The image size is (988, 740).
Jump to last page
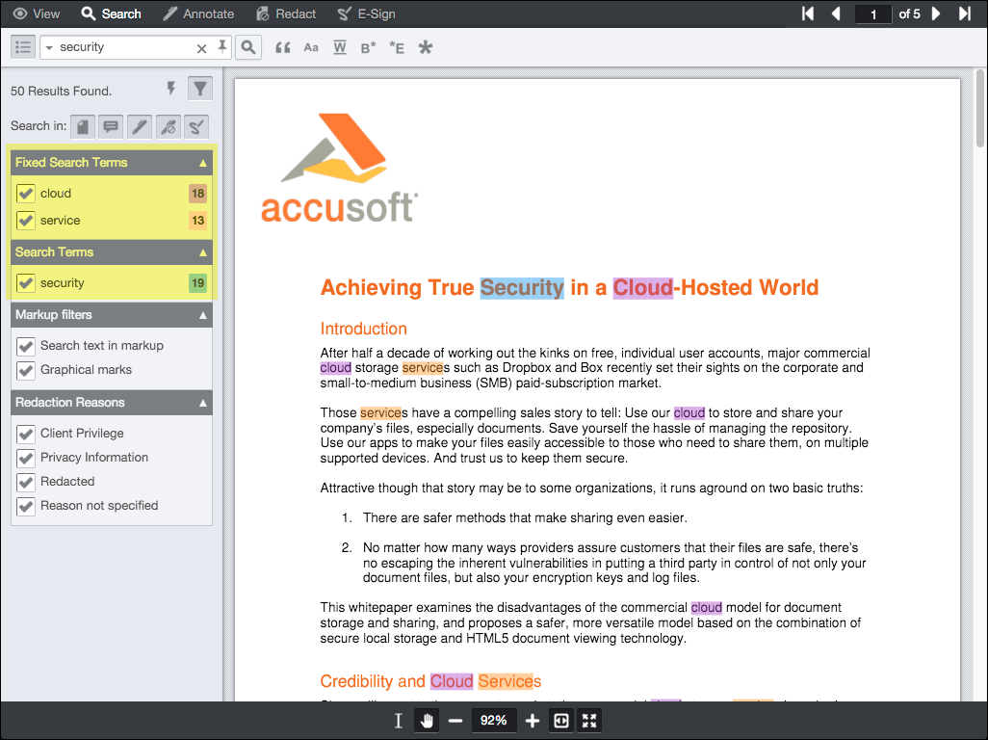click(965, 13)
